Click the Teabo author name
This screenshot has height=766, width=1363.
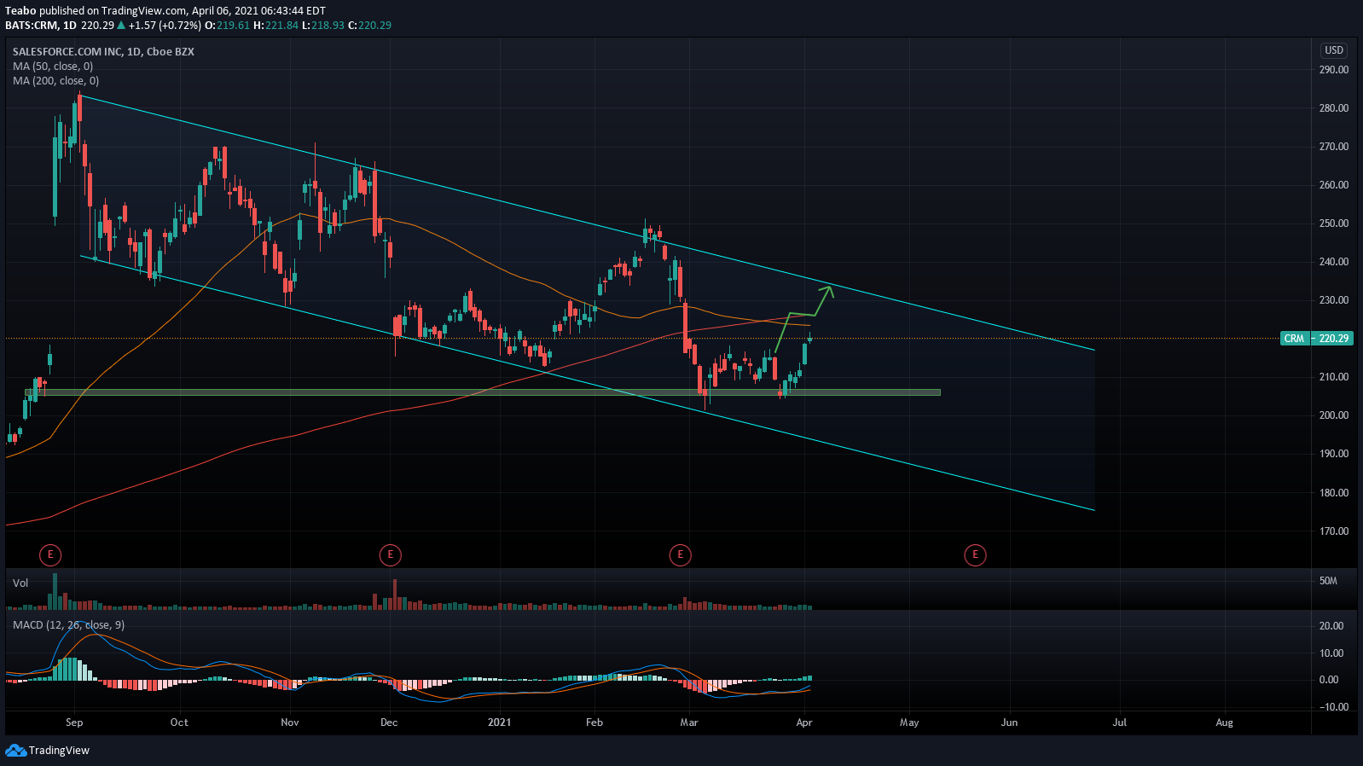pyautogui.click(x=20, y=10)
